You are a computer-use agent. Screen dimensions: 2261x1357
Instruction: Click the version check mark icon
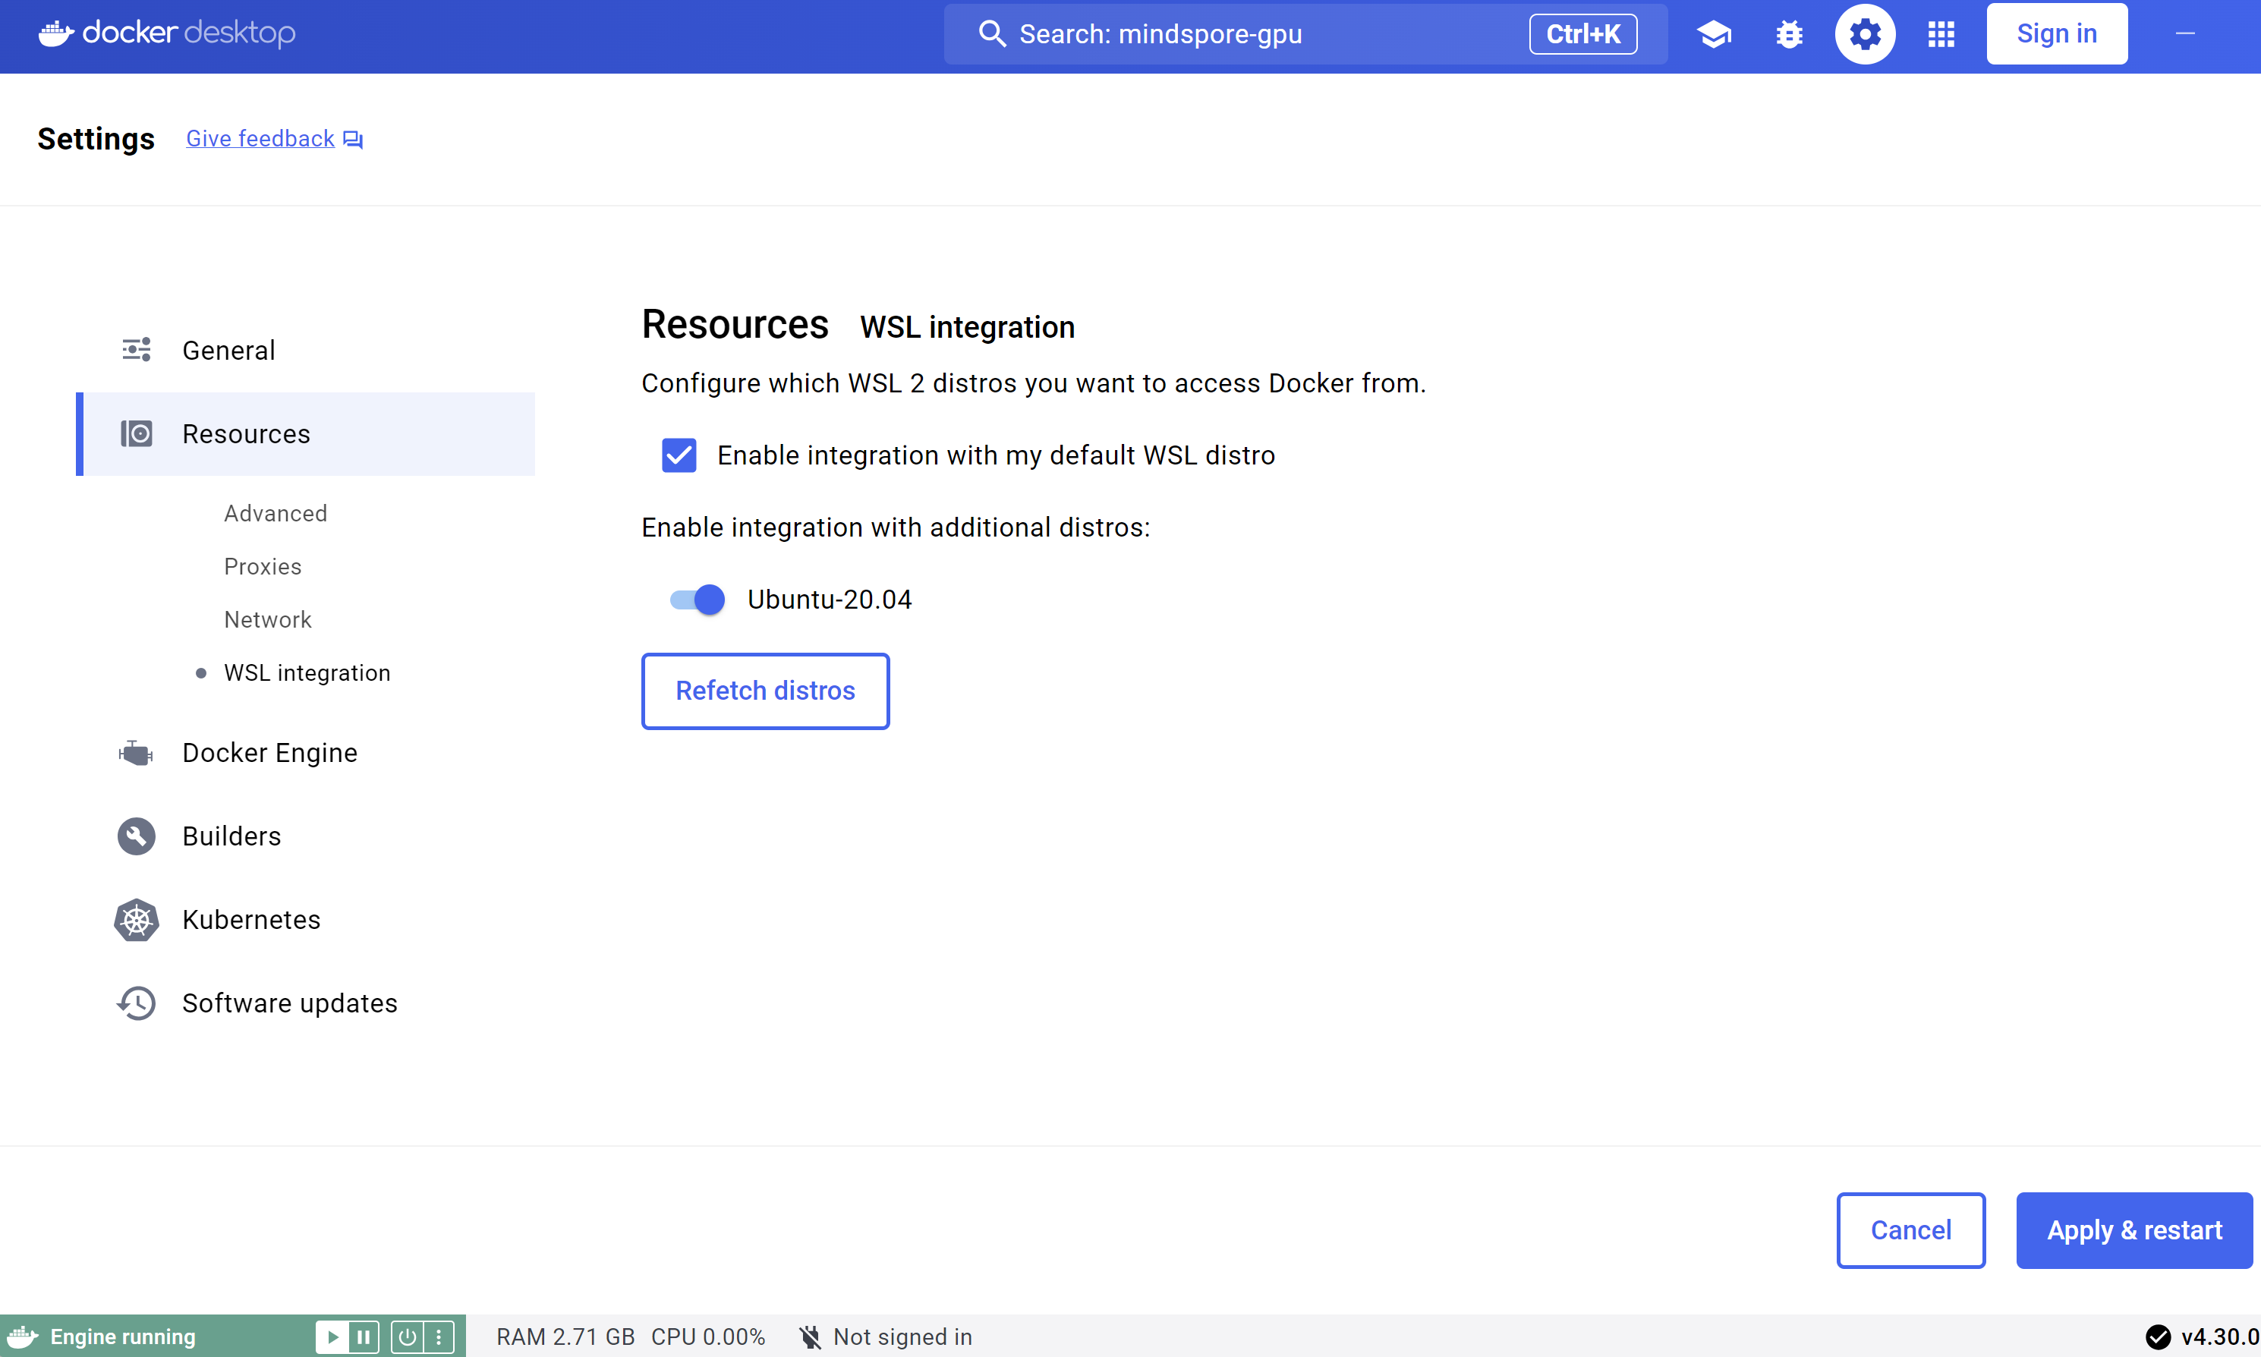coord(2158,1337)
